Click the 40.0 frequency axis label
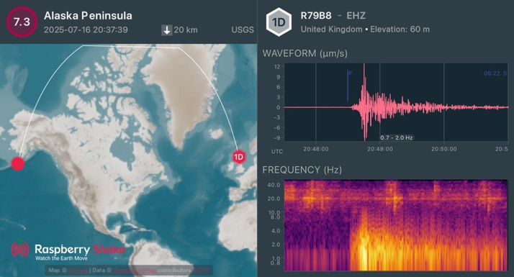Screen dimensions: 514x277 (x=274, y=185)
